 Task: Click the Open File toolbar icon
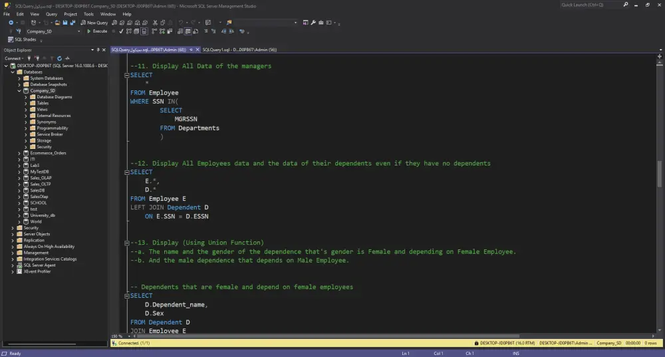57,23
